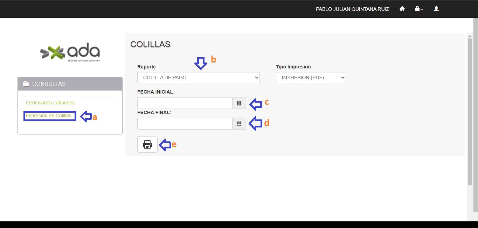
Task: Expand the Reporte dropdown
Action: coord(198,78)
